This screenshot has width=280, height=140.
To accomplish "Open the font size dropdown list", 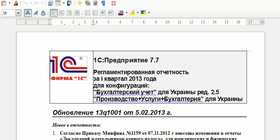I will (x=18, y=13).
